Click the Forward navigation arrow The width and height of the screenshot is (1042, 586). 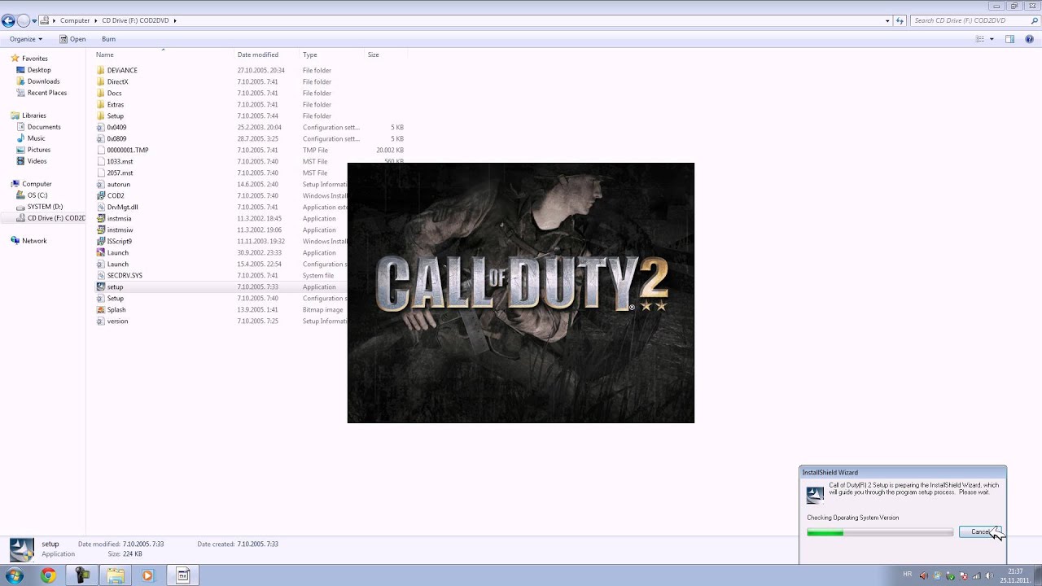pos(23,20)
